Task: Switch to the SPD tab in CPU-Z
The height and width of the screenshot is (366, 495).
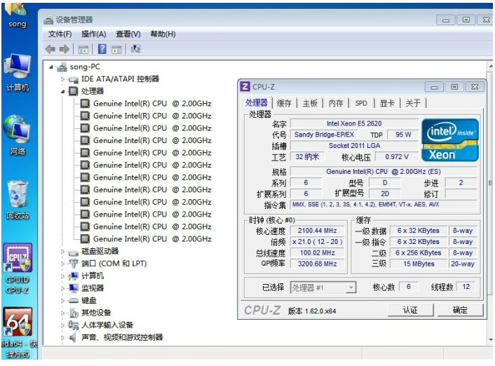Action: pyautogui.click(x=362, y=103)
